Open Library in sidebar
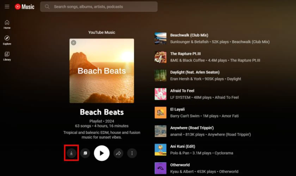This screenshot has width=296, height=176. click(x=7, y=56)
